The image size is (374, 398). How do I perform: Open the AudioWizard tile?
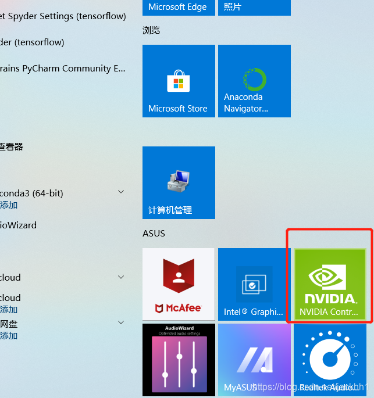click(x=179, y=360)
